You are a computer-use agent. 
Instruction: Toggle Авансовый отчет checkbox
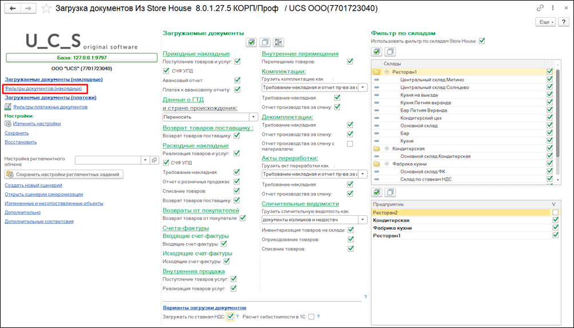click(237, 81)
